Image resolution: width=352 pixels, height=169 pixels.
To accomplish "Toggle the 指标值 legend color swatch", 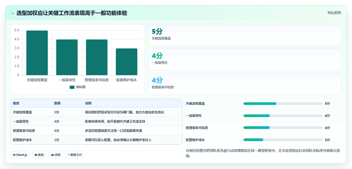I will click(72, 87).
